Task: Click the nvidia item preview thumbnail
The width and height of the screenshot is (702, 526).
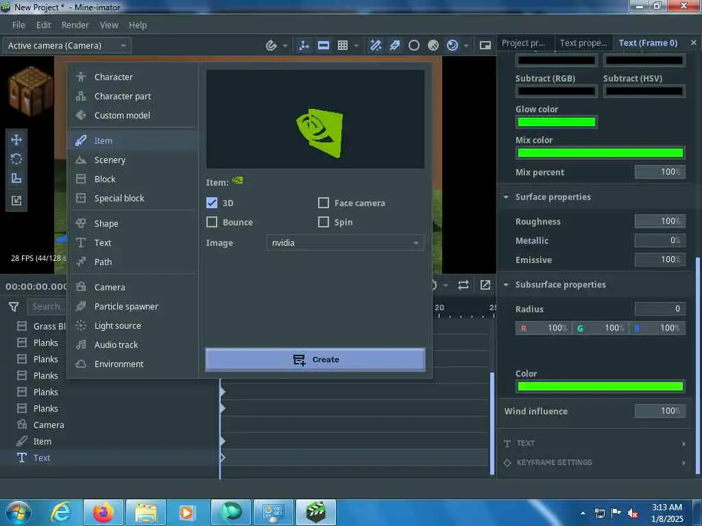Action: [315, 119]
